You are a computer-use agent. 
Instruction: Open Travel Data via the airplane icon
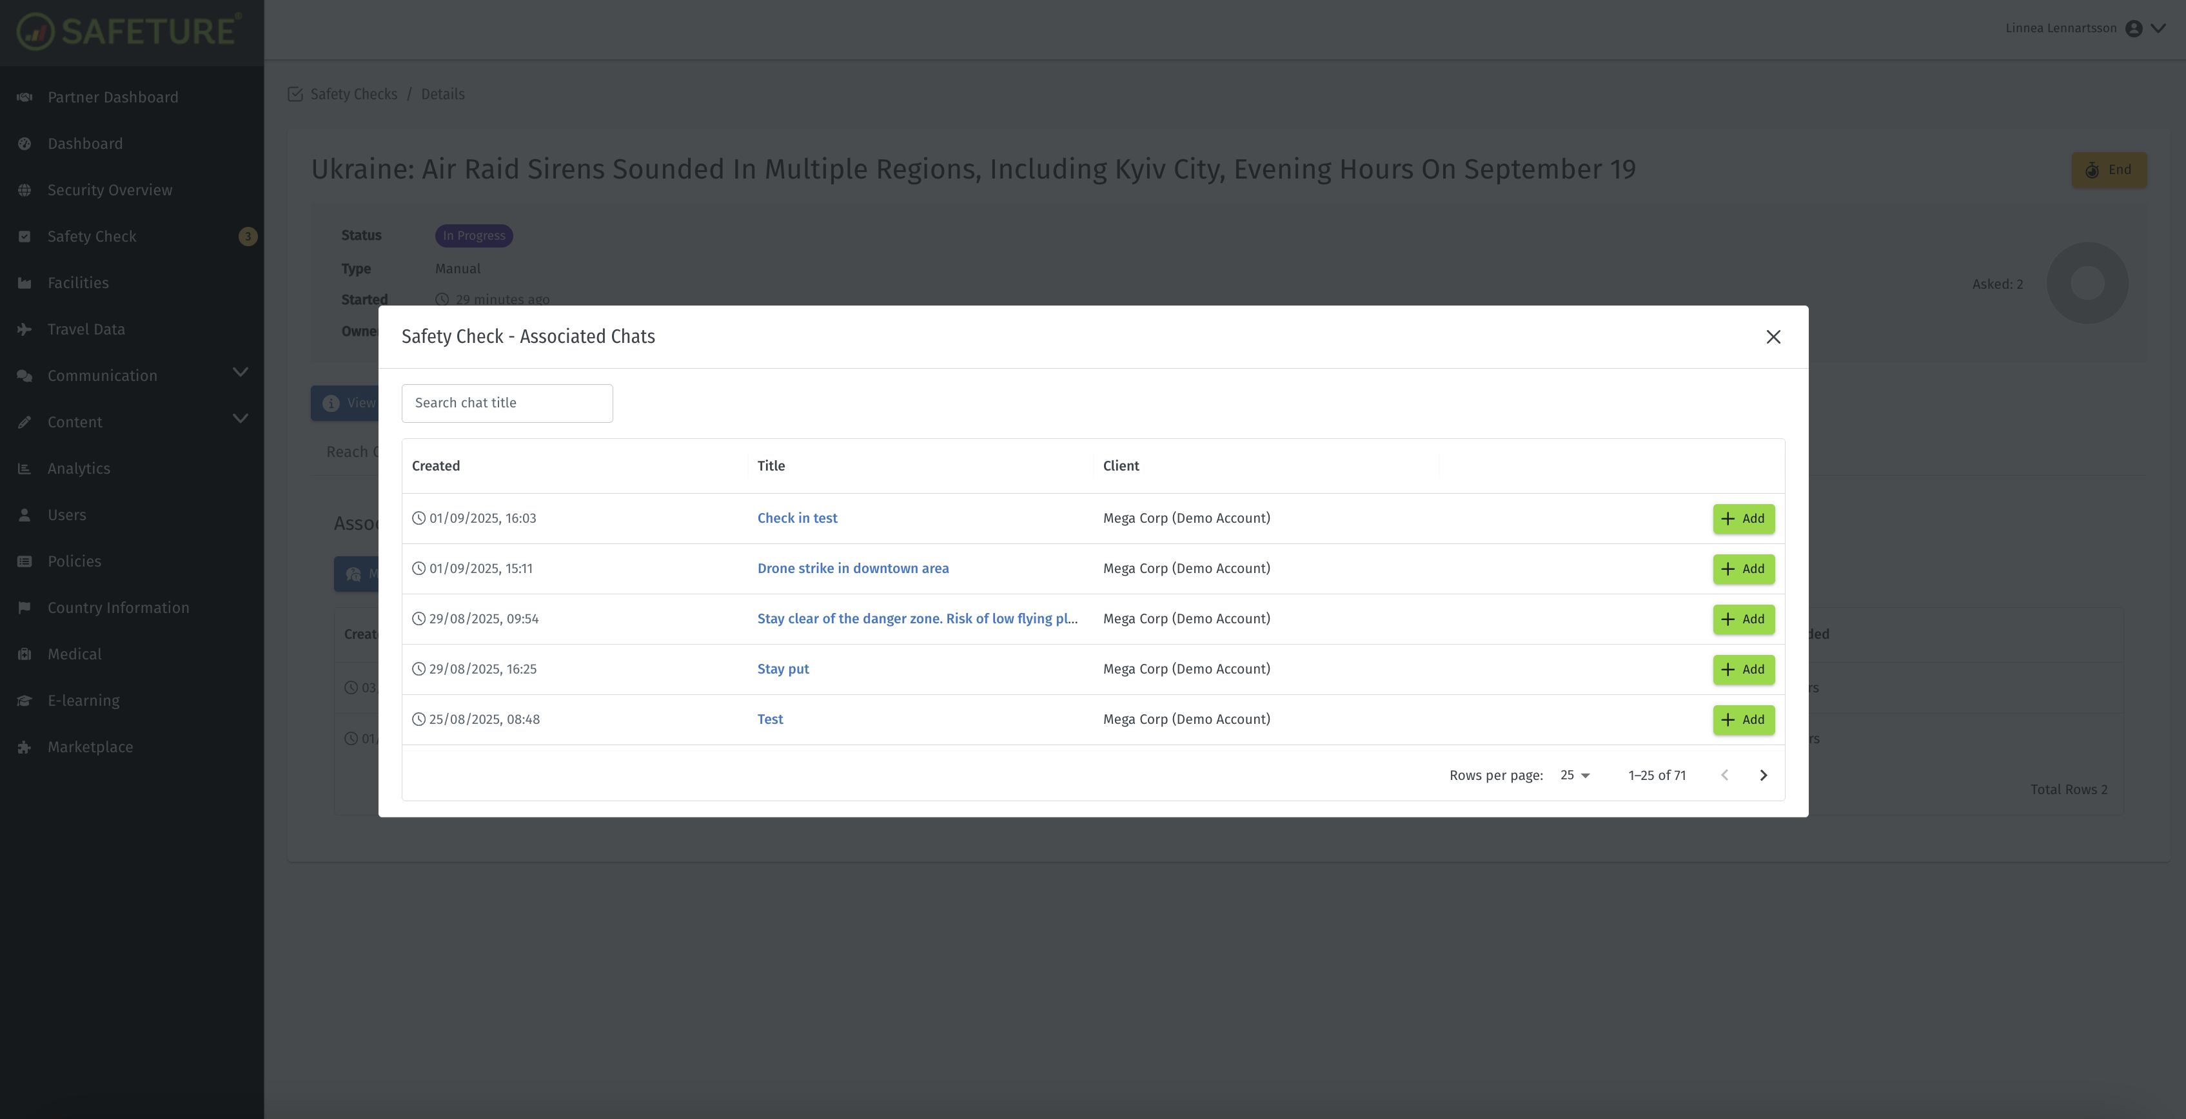pos(25,329)
